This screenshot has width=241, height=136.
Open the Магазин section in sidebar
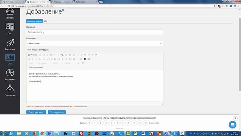(10, 14)
